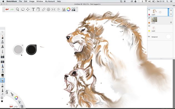Select the Zoom magnifier tool
The image size is (175, 109).
pos(17,9)
